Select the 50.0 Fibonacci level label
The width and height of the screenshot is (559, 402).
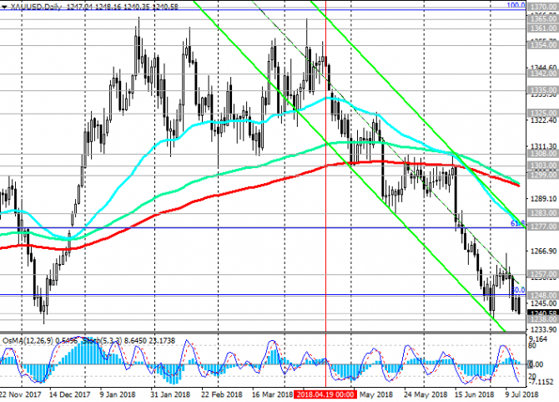pos(518,290)
